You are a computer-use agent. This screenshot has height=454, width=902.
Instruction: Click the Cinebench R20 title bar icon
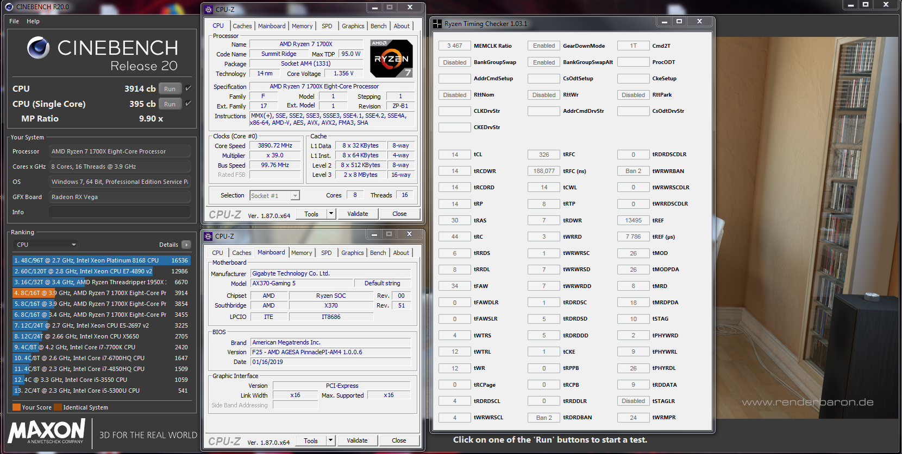pos(9,7)
